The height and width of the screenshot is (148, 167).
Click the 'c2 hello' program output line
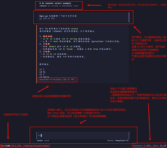[44, 77]
